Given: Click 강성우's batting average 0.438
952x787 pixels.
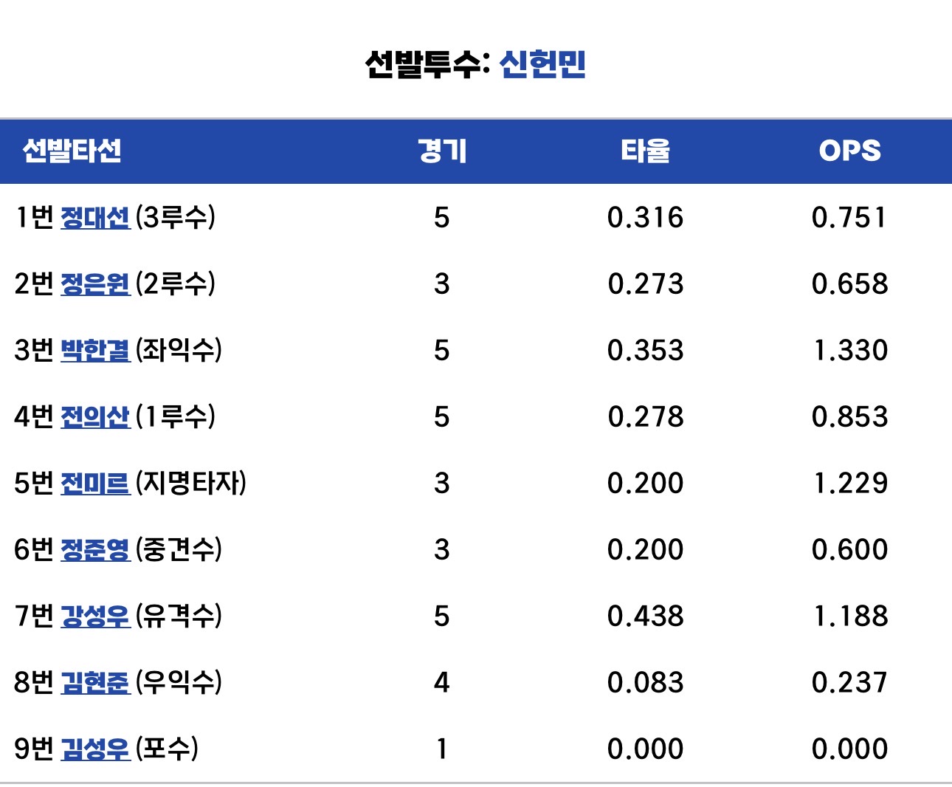Looking at the screenshot, I should pyautogui.click(x=645, y=616).
